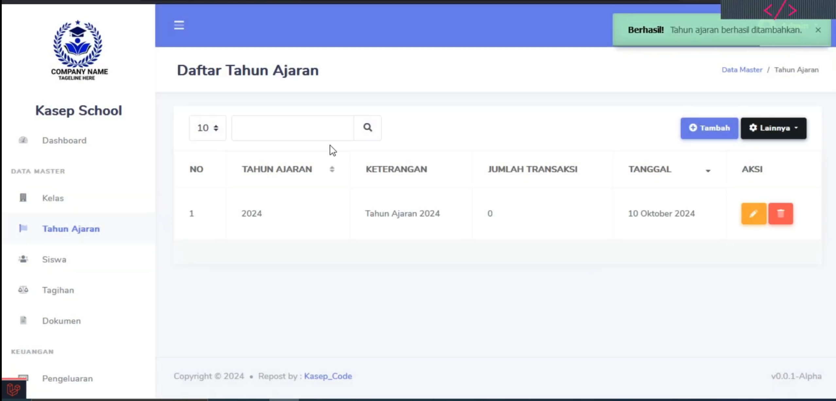Click the Dashboard gauge icon
Screen dimensions: 836x401
click(x=23, y=140)
